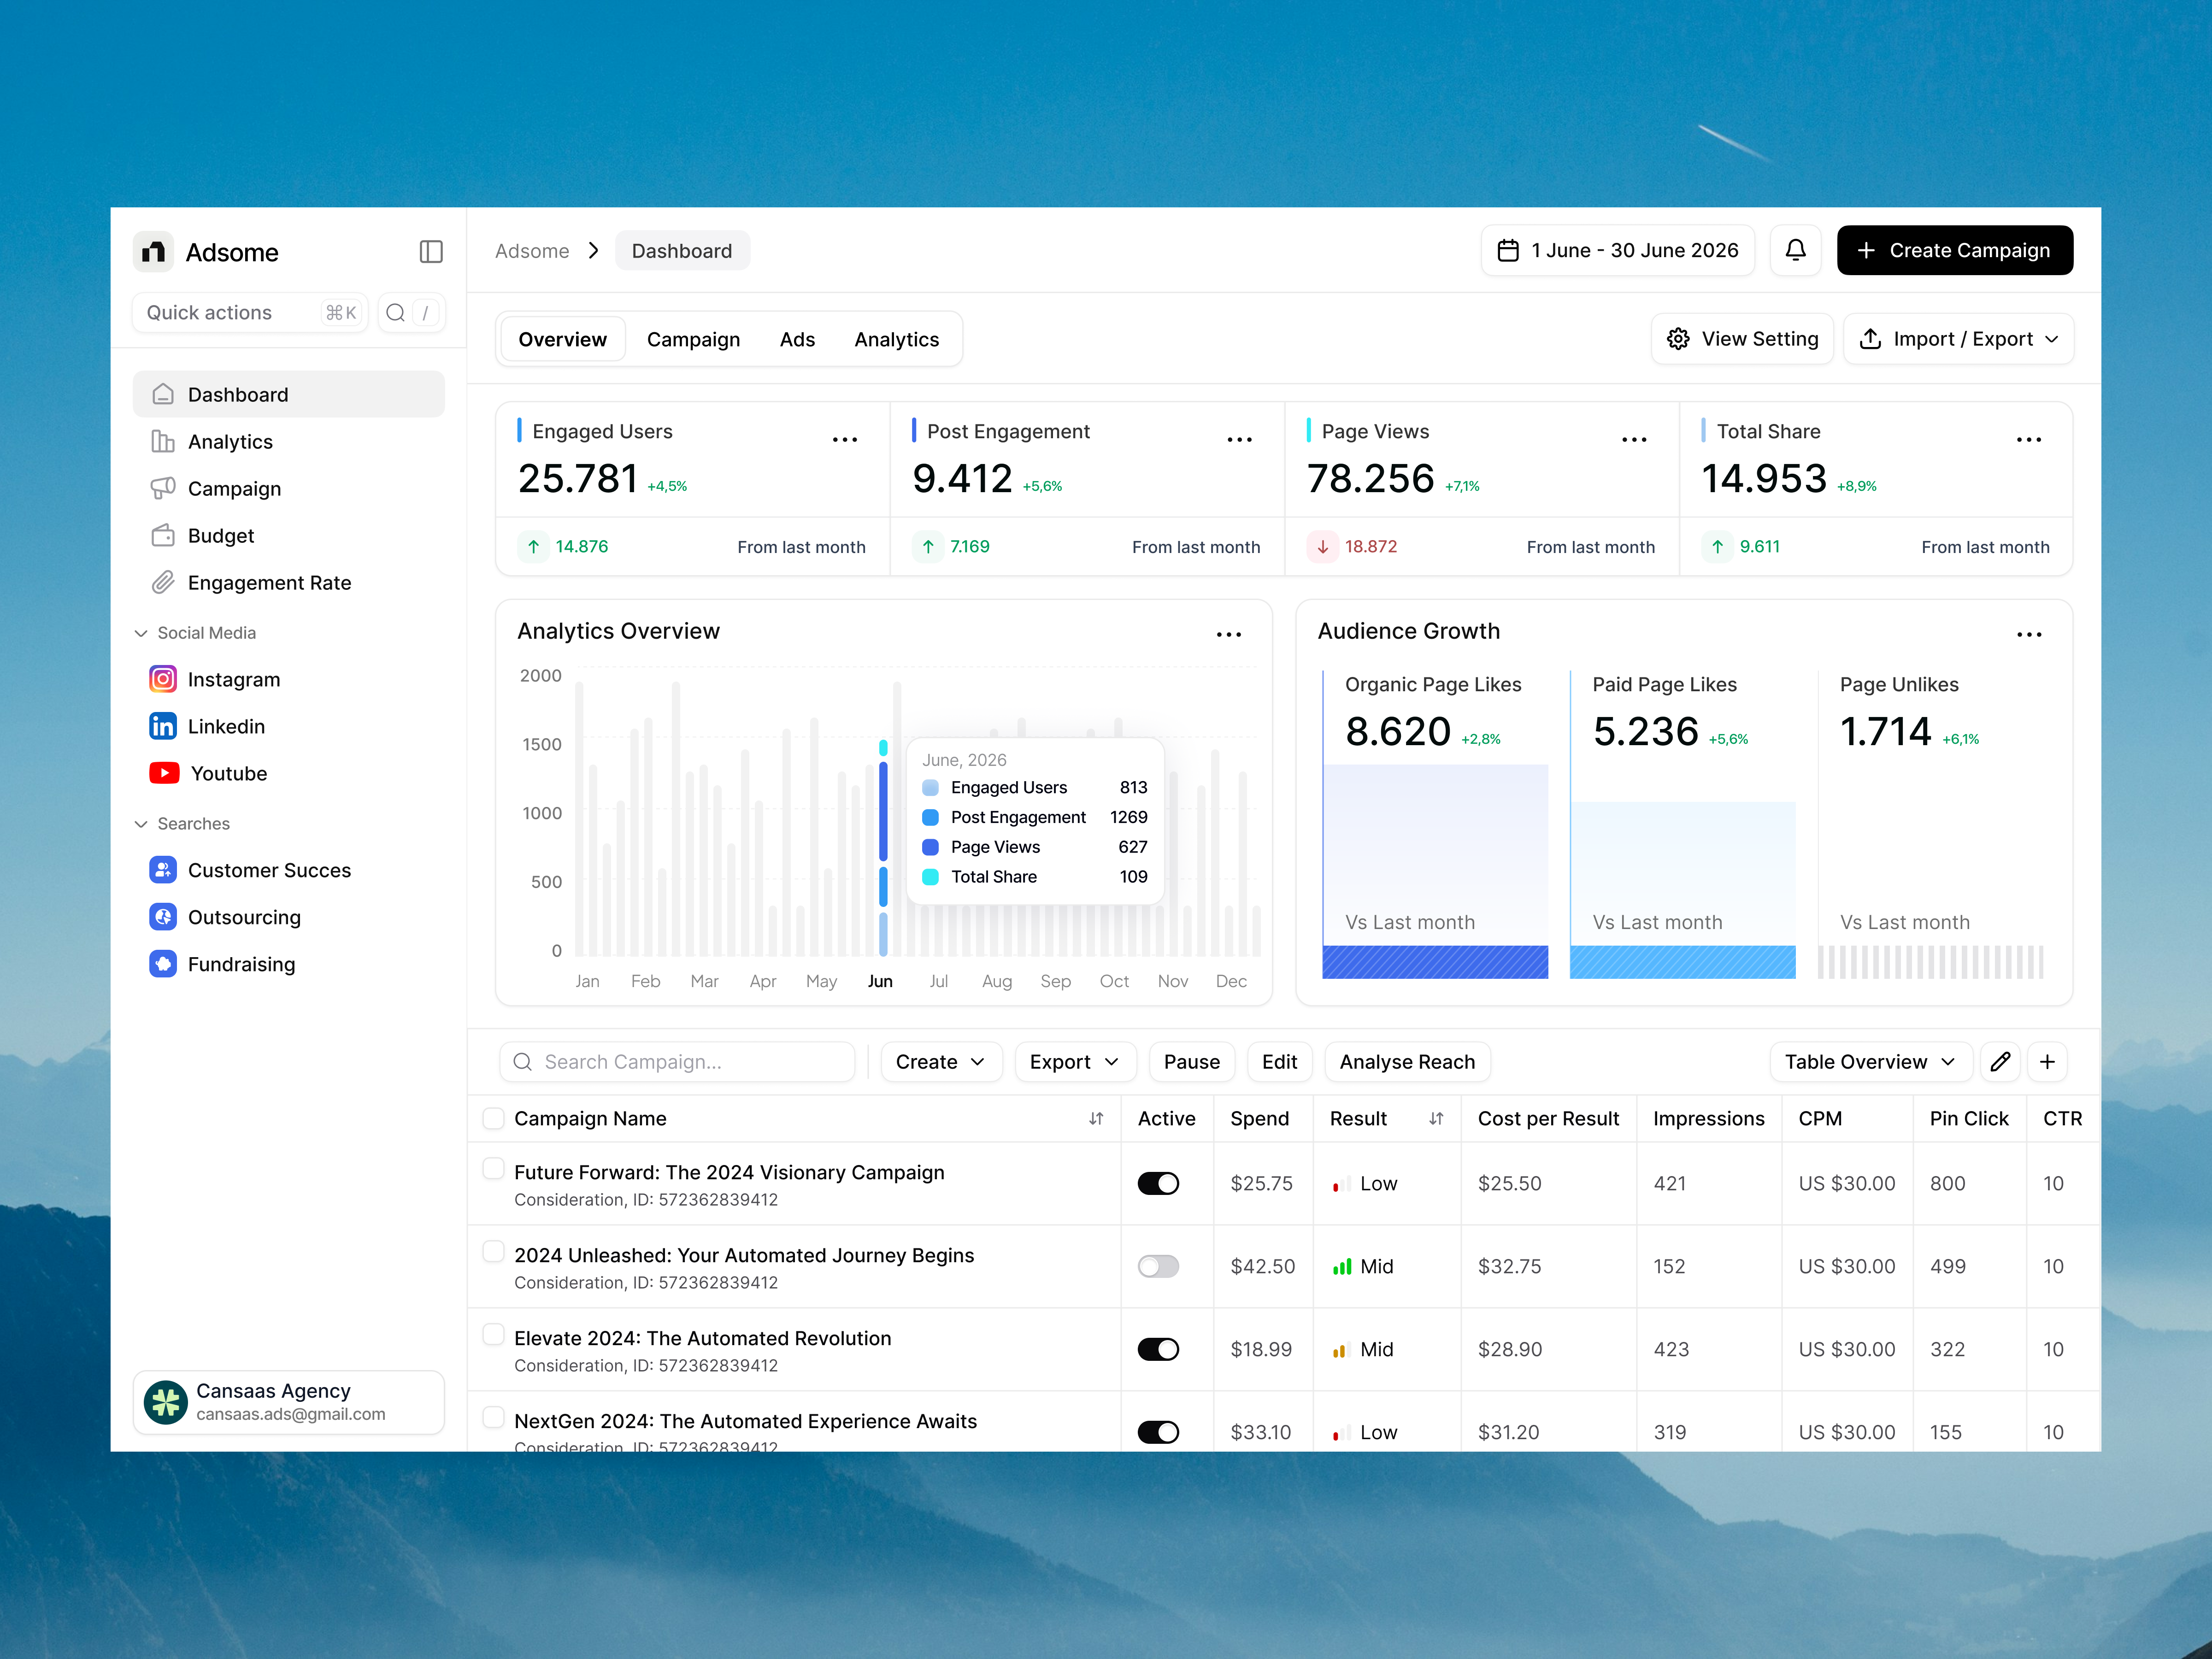This screenshot has width=2212, height=1659.
Task: Select Engagement Rate in the sidebar
Action: click(x=269, y=582)
